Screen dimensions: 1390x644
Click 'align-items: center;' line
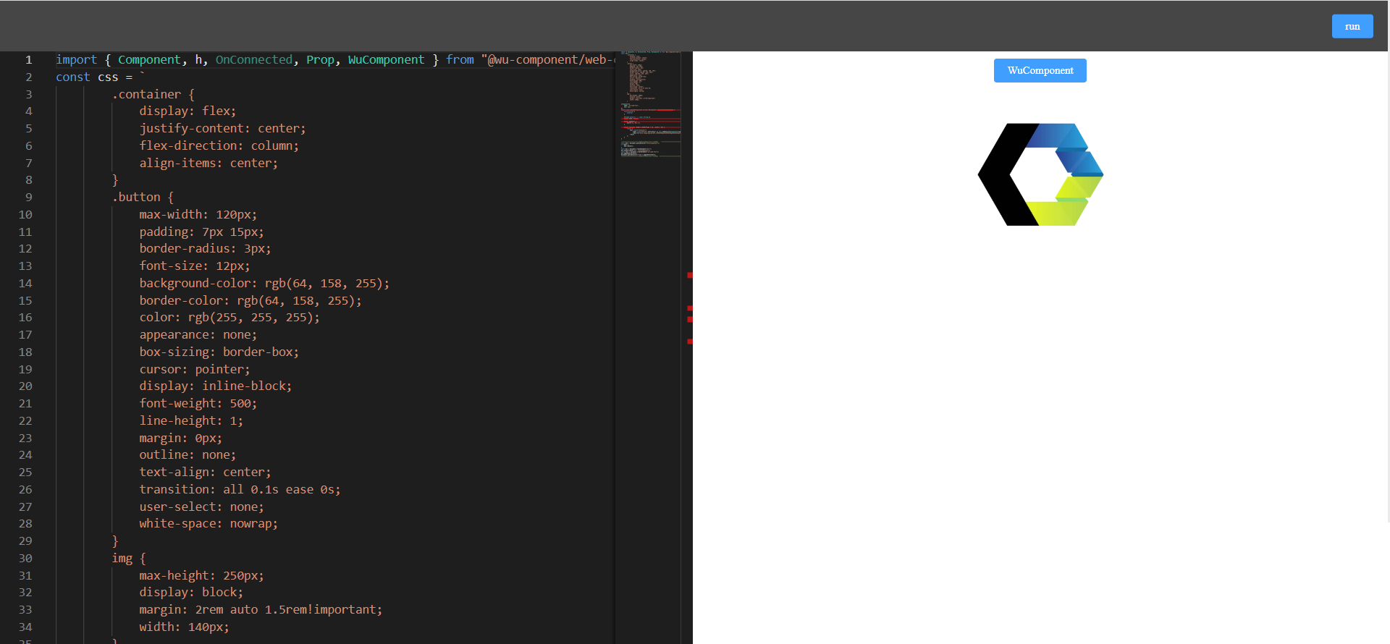coord(208,164)
